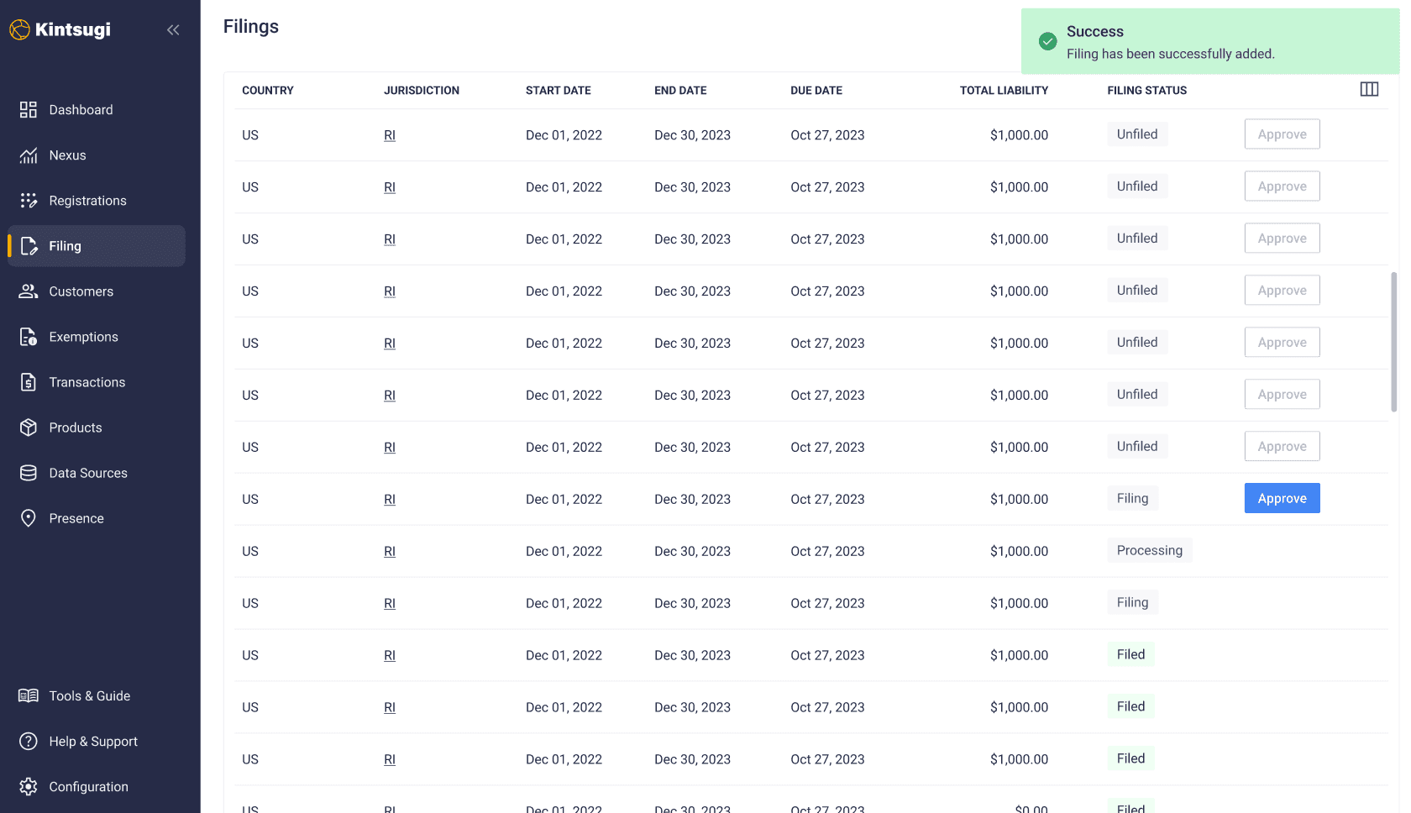Click START DATE column header

(559, 90)
